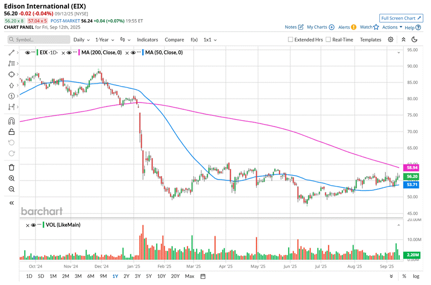Enable Real-Time checkbox

point(328,40)
